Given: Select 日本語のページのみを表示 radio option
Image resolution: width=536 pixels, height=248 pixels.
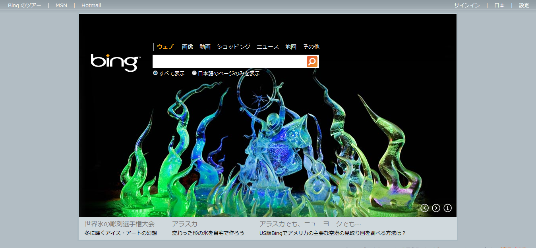Looking at the screenshot, I should pos(194,73).
